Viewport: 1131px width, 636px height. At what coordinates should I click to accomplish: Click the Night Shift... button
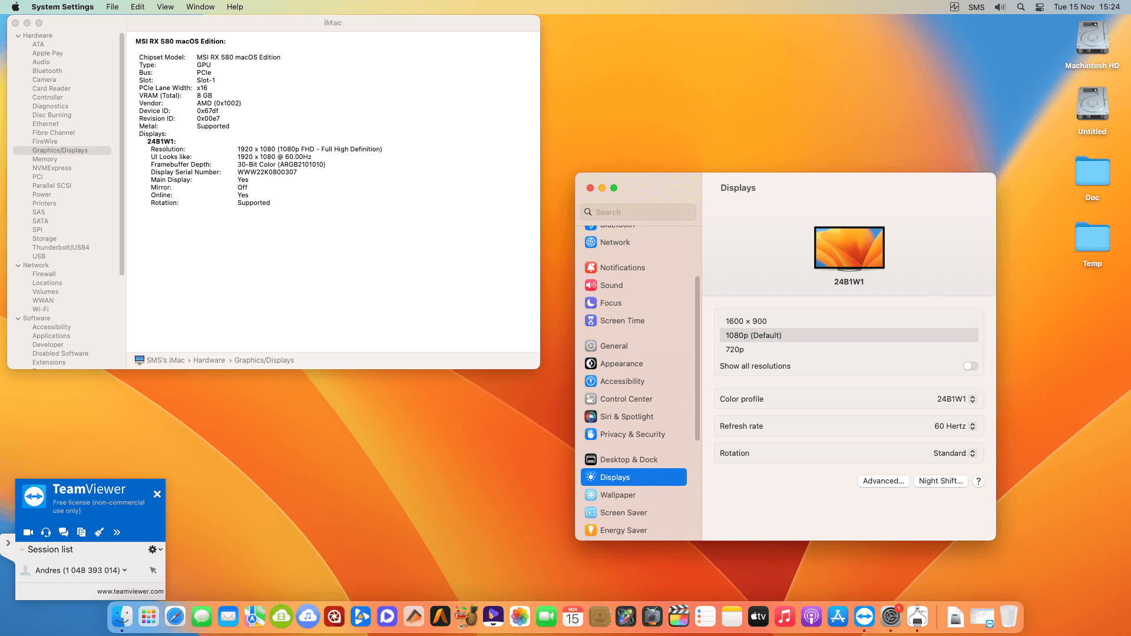(940, 481)
